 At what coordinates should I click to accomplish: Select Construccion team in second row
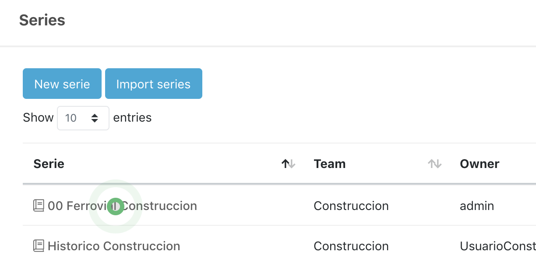(x=351, y=246)
